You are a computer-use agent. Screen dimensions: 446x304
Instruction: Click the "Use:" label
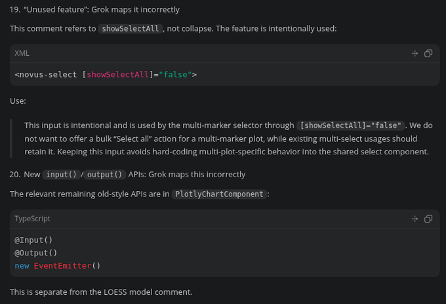point(18,100)
